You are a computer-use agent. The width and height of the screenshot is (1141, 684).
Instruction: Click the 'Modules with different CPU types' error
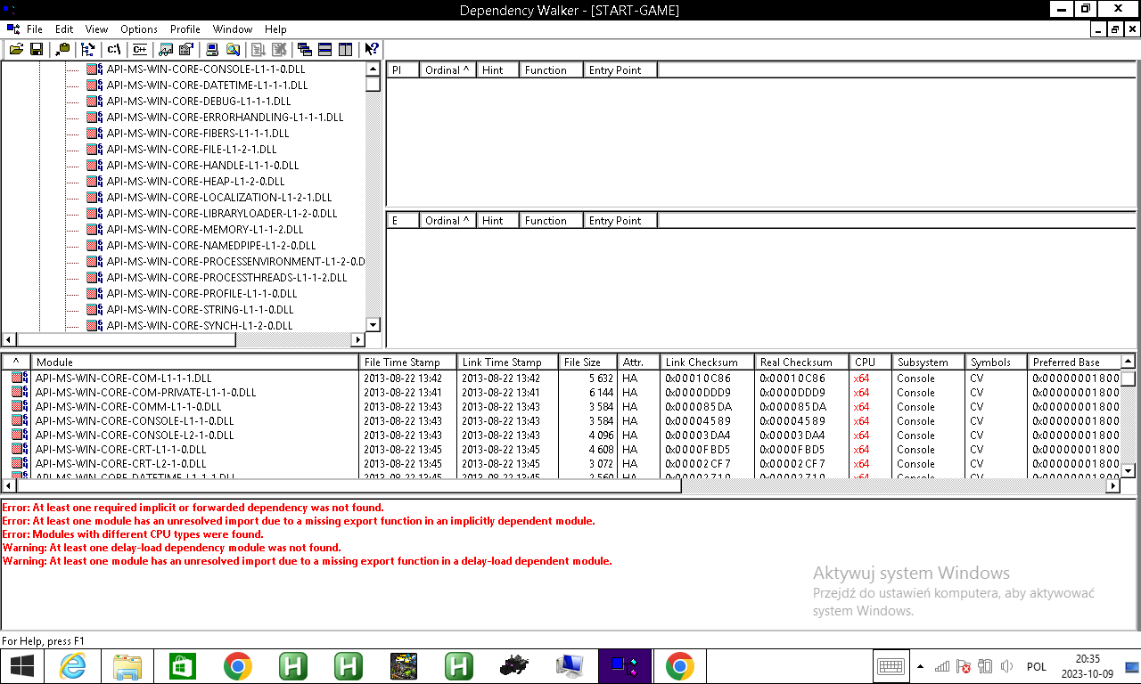tap(133, 534)
